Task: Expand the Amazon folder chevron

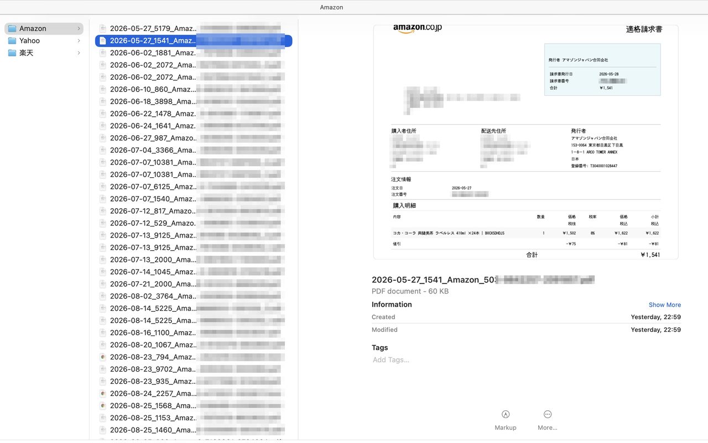Action: 79,28
